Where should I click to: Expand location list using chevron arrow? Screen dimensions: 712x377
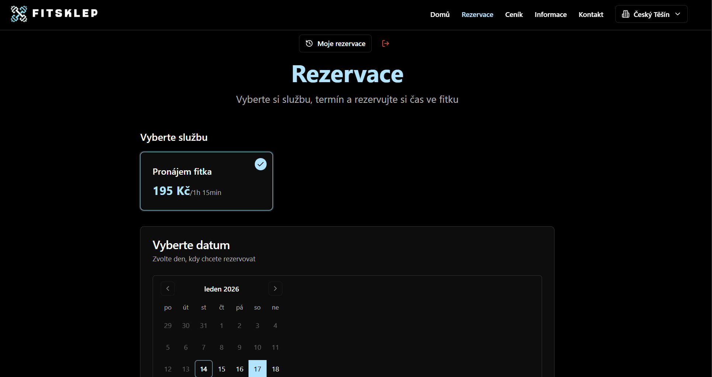point(678,14)
